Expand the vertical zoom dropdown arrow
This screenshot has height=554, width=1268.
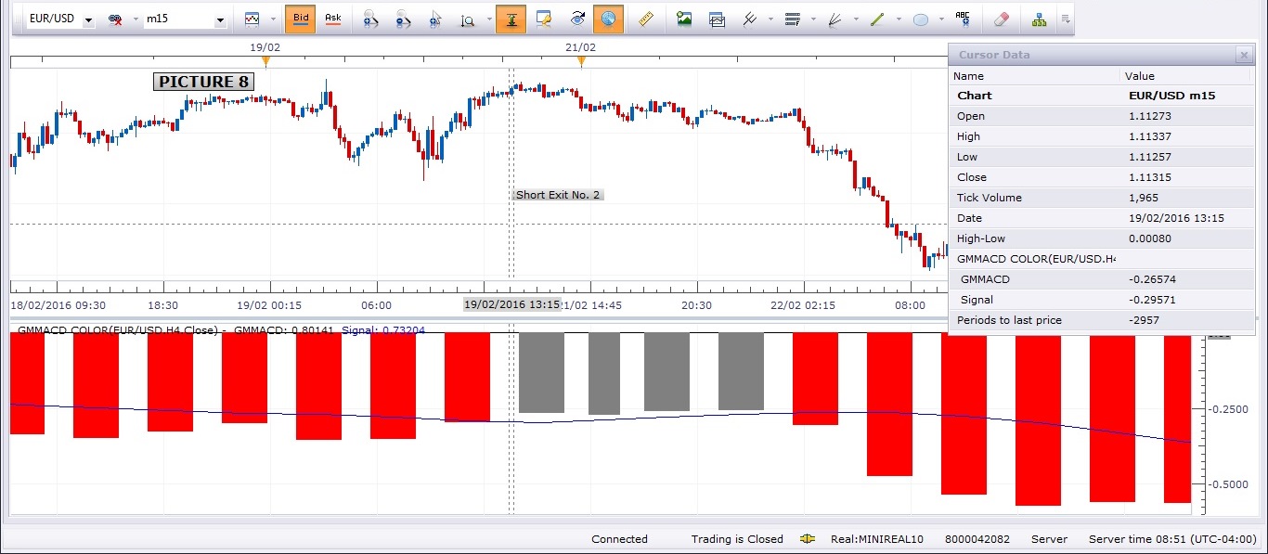[490, 19]
